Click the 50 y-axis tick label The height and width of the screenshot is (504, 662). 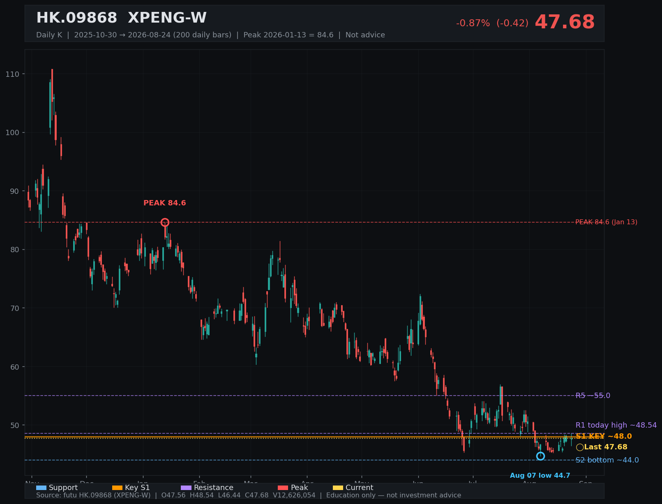(x=14, y=425)
